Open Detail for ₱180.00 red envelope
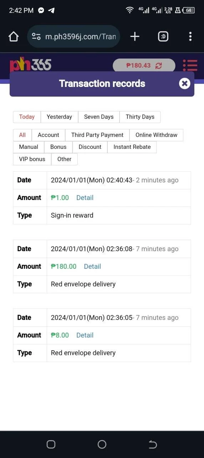 pos(92,267)
